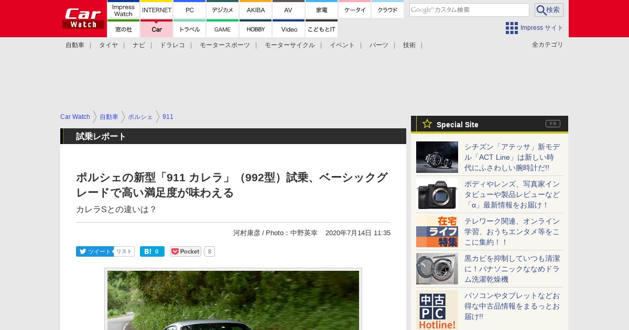Click the 検索 search button
The width and height of the screenshot is (629, 330).
549,10
